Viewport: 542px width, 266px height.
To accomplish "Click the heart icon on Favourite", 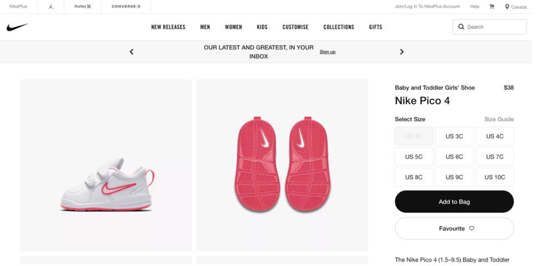I will click(x=472, y=228).
